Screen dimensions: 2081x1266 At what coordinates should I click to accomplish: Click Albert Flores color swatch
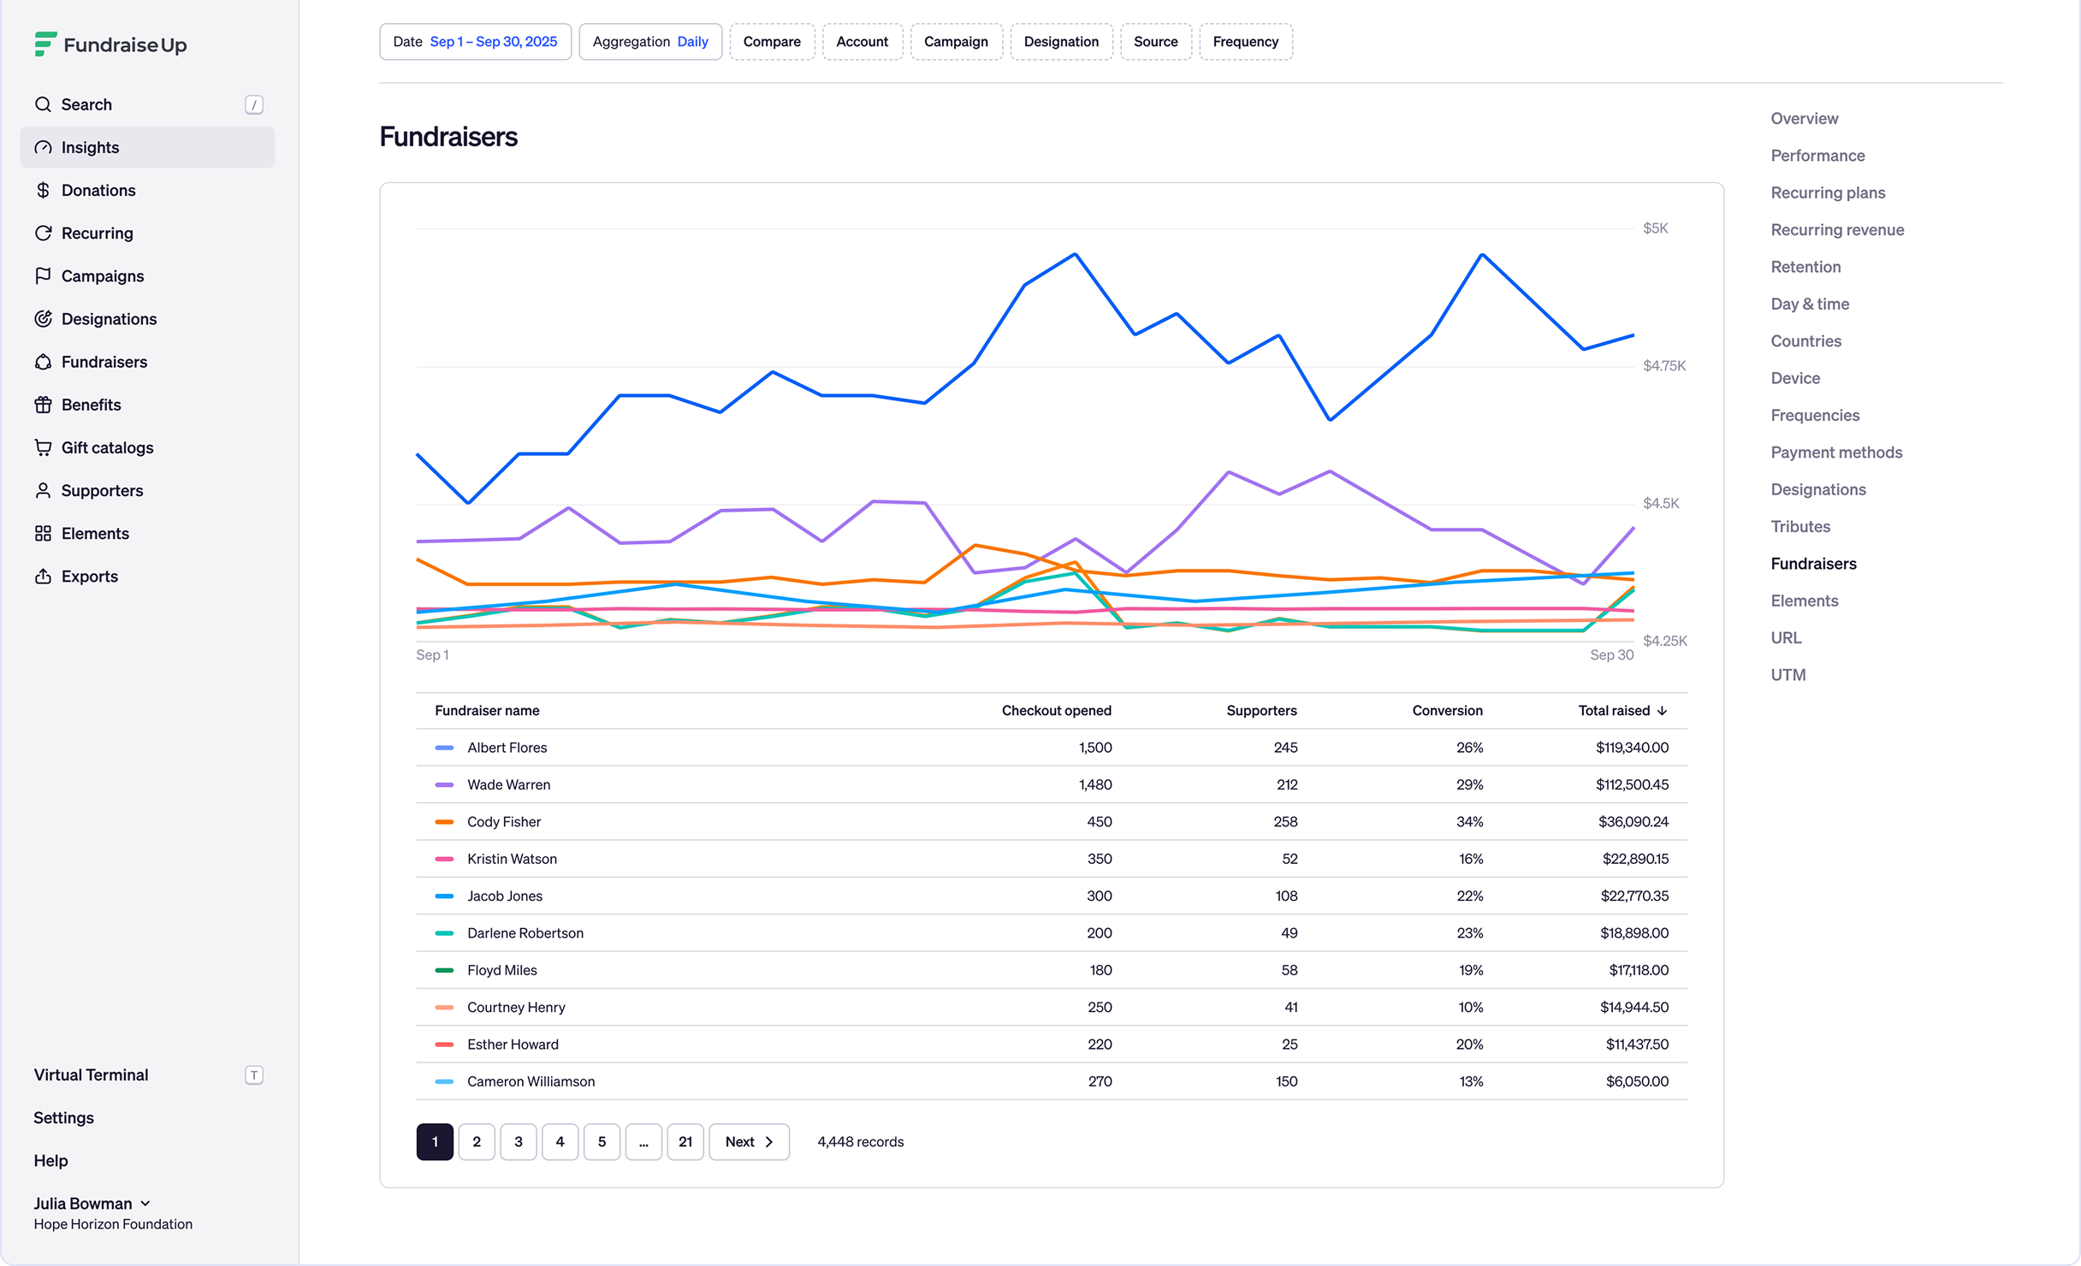click(x=444, y=748)
